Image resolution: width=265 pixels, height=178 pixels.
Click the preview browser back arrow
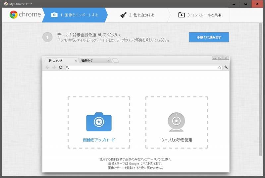[47, 67]
